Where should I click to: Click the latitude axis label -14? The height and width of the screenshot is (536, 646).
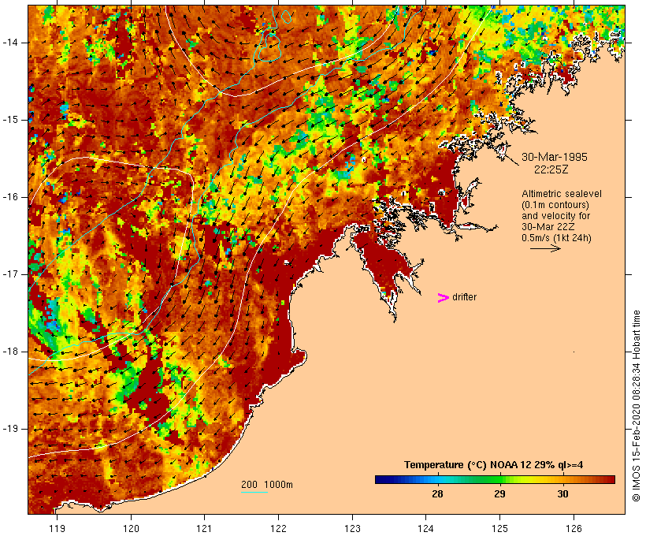click(x=10, y=43)
